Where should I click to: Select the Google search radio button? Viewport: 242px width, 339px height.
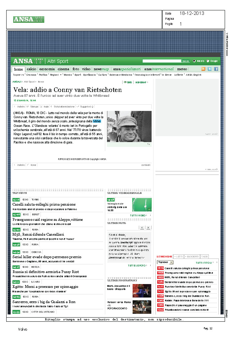coord(208,61)
